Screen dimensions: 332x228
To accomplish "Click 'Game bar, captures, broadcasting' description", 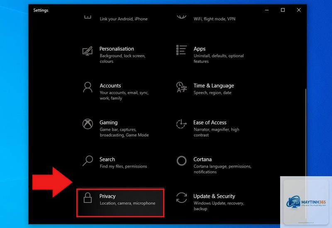I will pyautogui.click(x=124, y=132).
